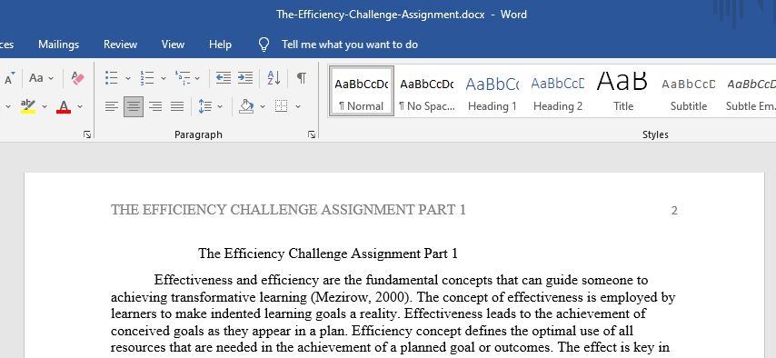Click the Multilevel List icon
This screenshot has width=776, height=358.
point(183,78)
